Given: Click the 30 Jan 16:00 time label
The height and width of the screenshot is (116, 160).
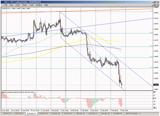Looking at the screenshot, I should click(x=35, y=110).
